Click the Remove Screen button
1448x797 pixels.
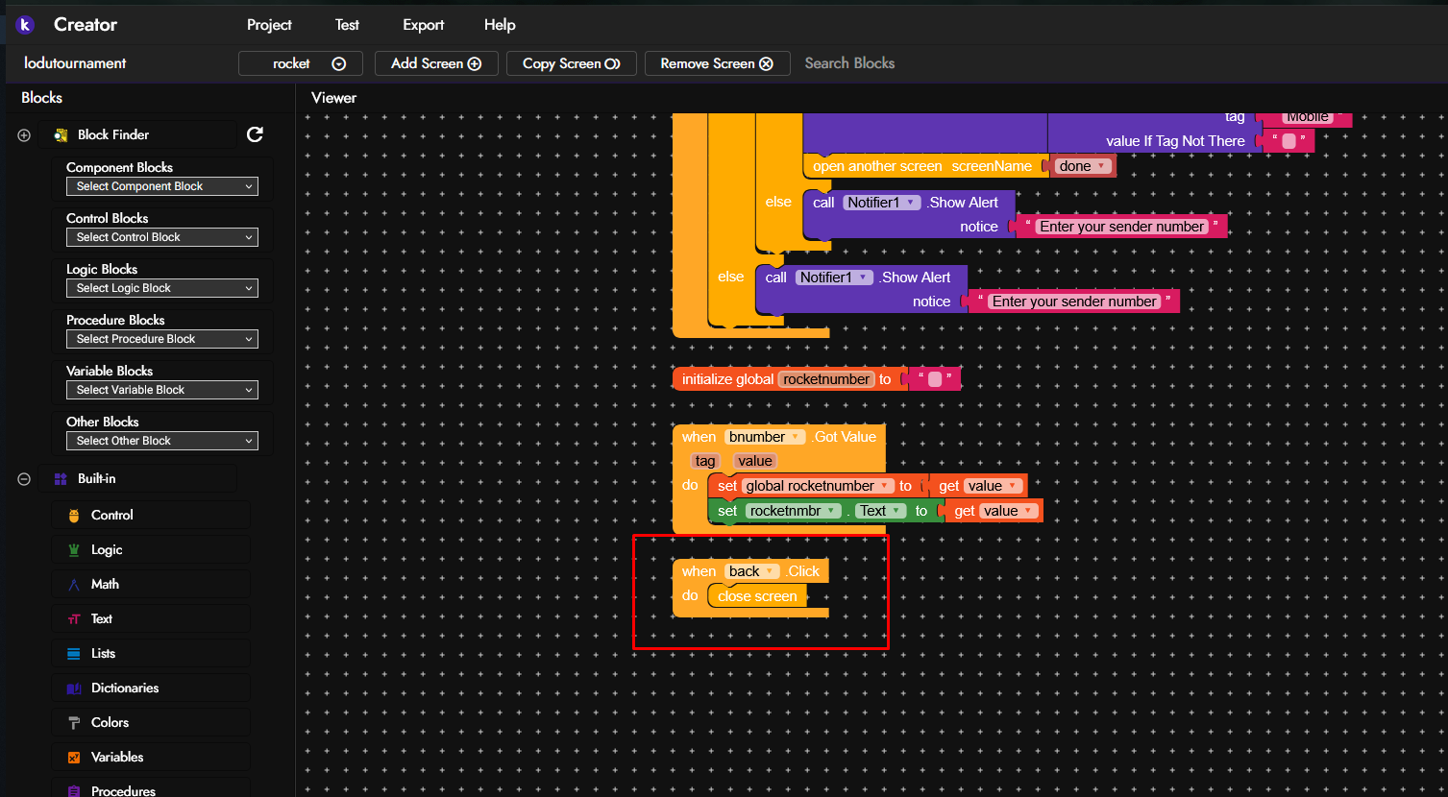[717, 63]
